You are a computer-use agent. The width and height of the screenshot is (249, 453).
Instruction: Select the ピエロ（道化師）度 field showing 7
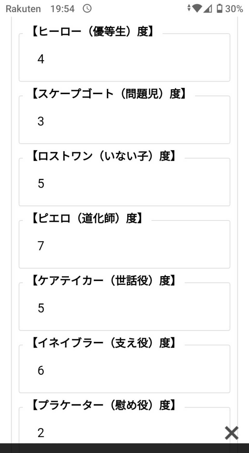125,244
